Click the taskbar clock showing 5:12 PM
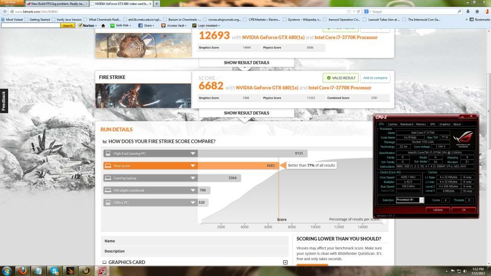 click(x=478, y=271)
